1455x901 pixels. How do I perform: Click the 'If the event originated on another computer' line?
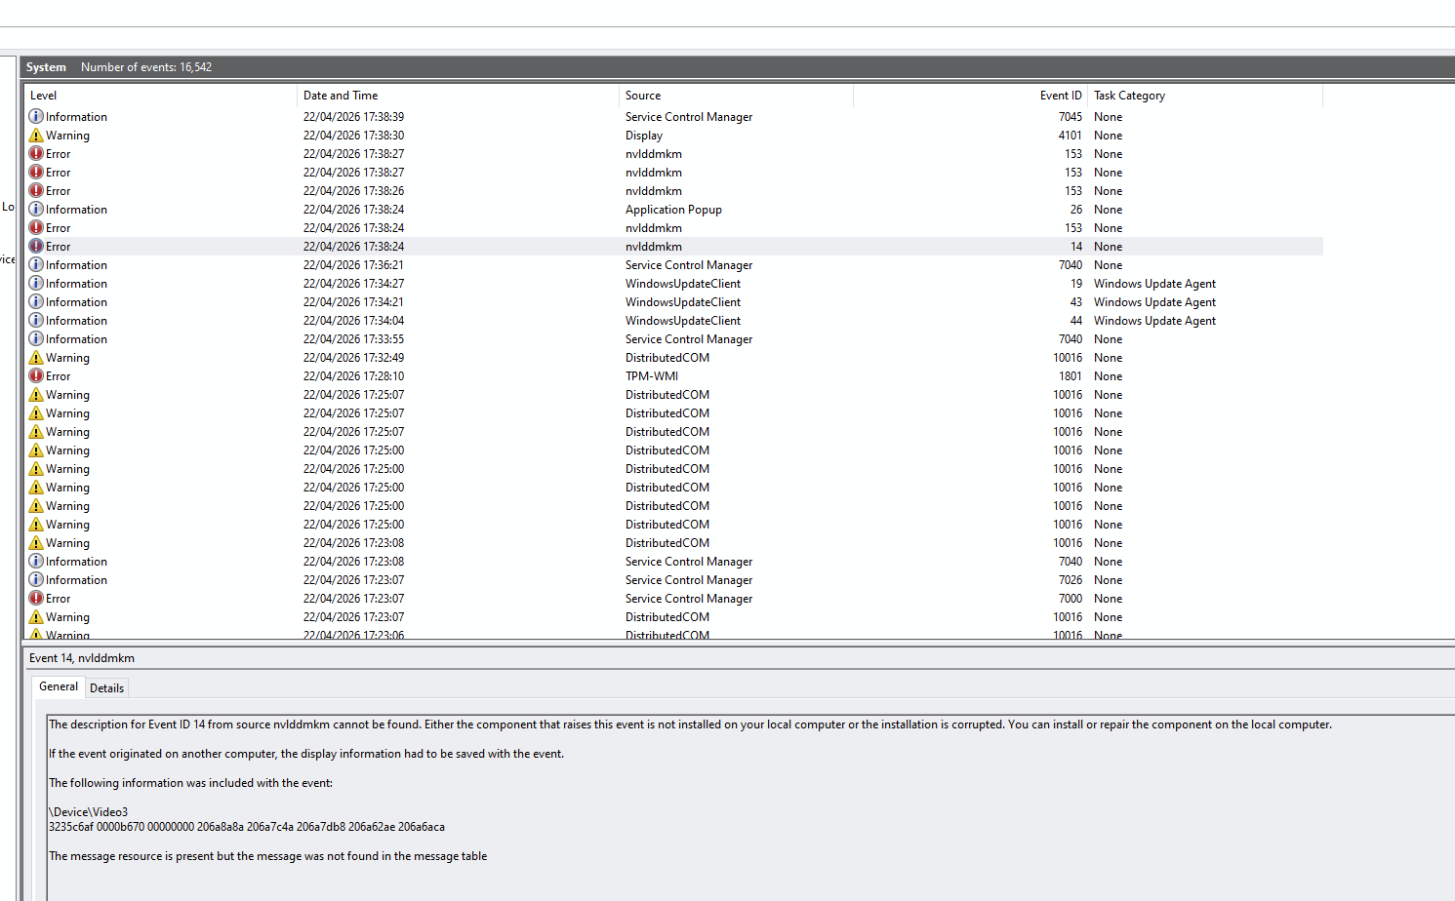click(306, 754)
